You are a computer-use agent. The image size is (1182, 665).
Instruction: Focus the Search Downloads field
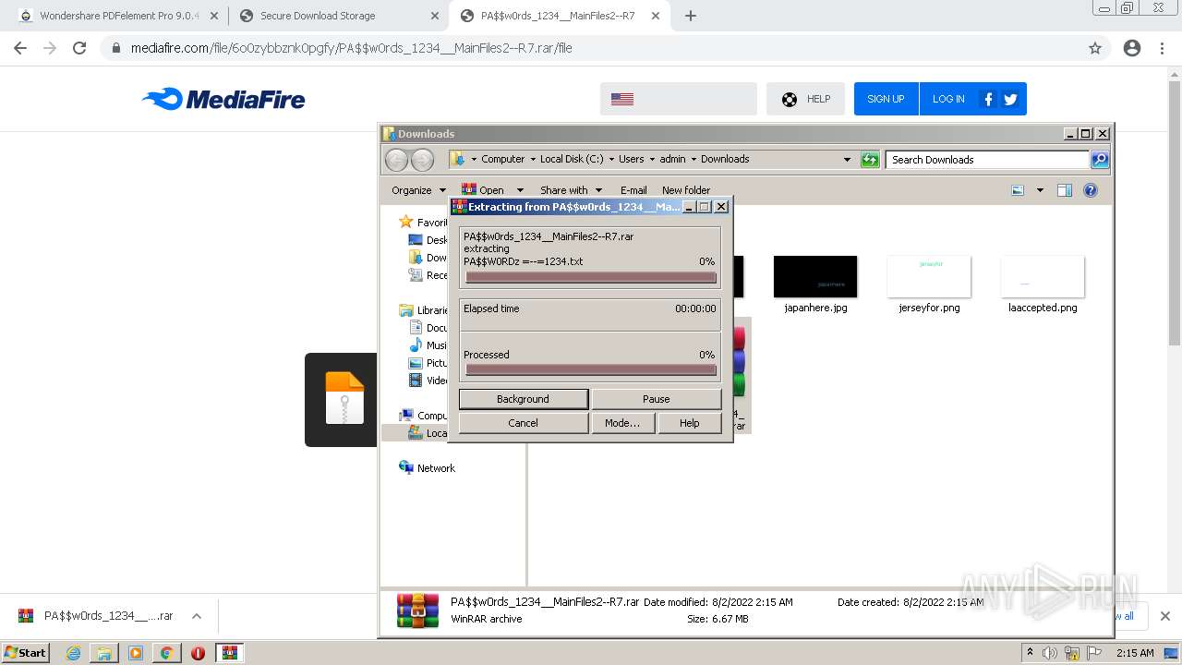[x=987, y=160]
